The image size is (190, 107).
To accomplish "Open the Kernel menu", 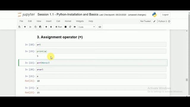I will (x=68, y=21).
